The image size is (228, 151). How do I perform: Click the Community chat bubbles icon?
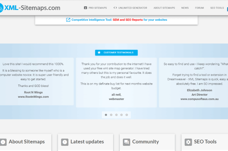127,142
